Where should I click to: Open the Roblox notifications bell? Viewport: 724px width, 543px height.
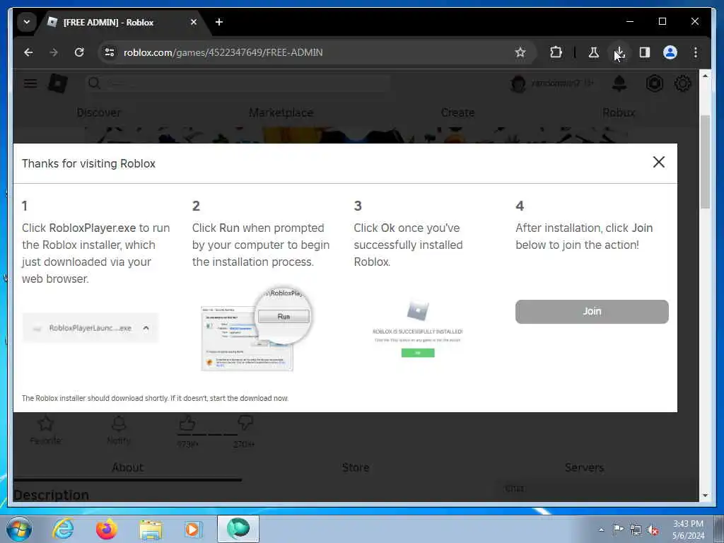[x=619, y=83]
